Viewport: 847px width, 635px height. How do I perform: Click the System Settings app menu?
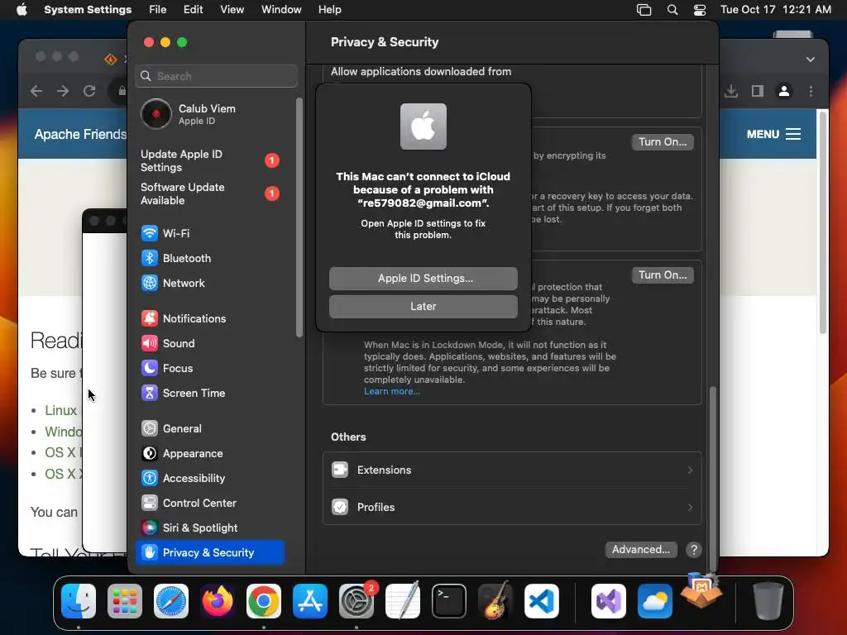[x=88, y=10]
